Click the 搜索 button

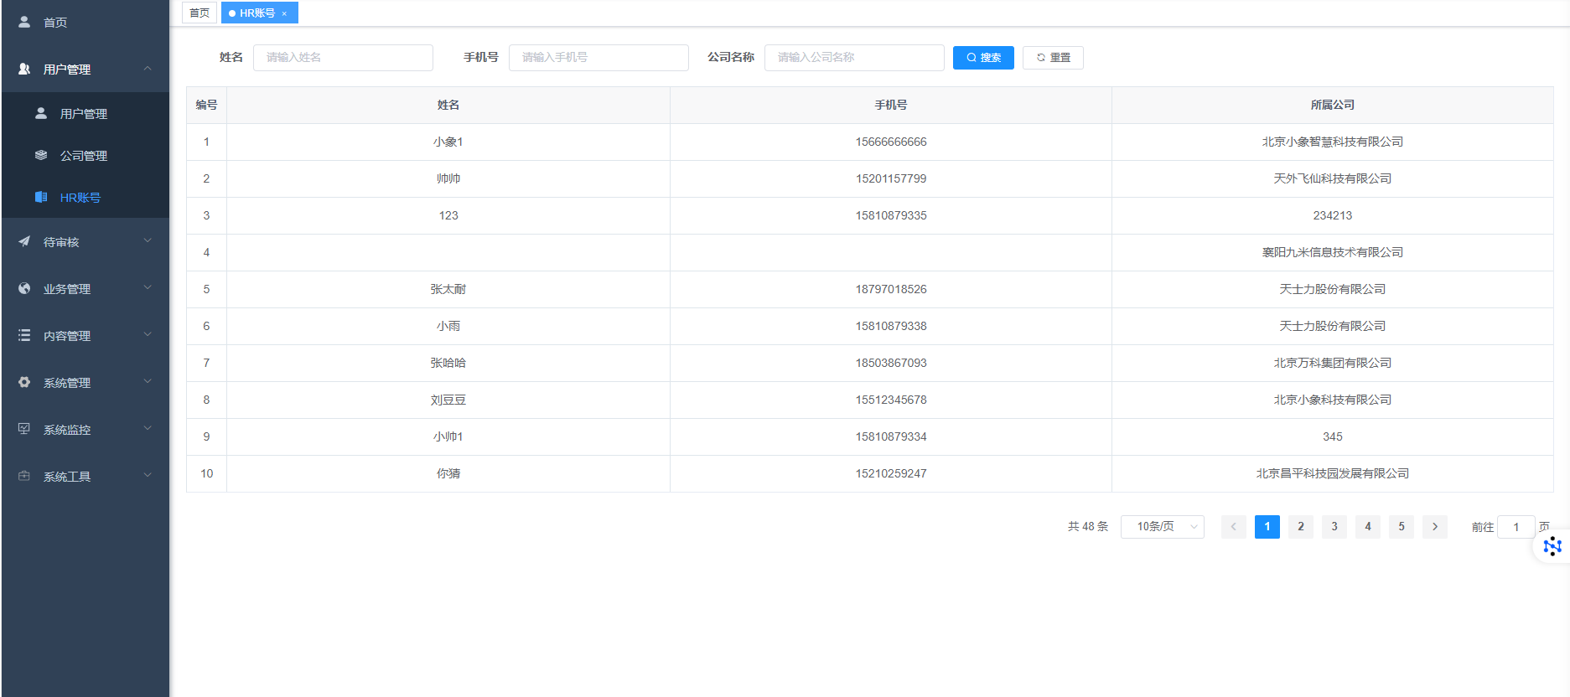(x=983, y=57)
